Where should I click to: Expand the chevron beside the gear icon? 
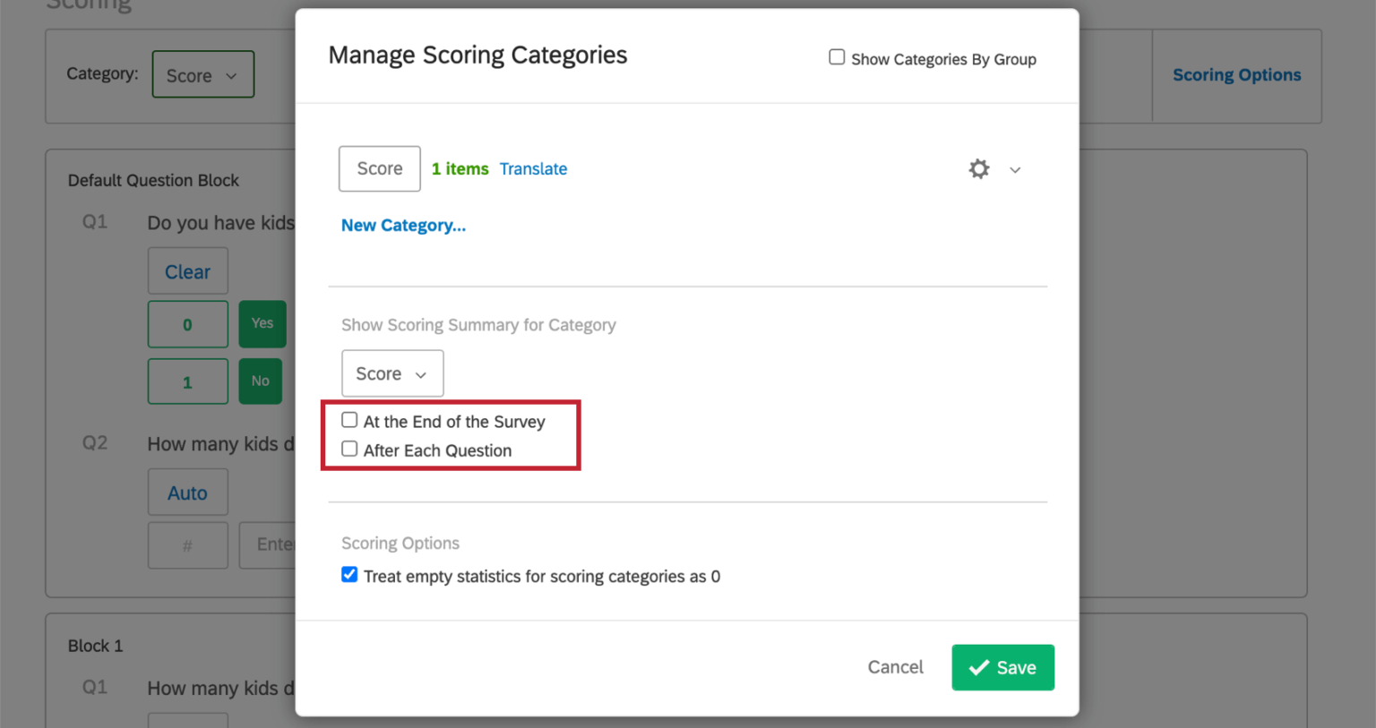coord(1015,168)
